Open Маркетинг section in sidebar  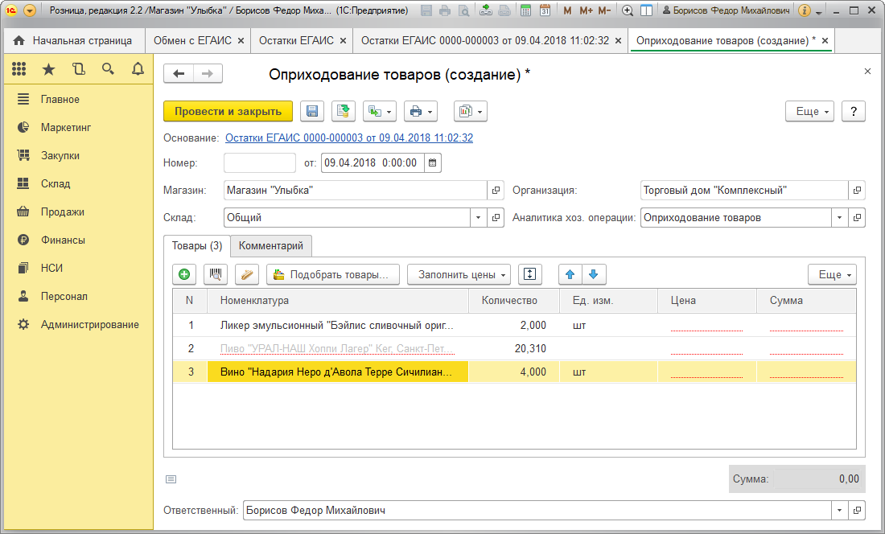65,127
